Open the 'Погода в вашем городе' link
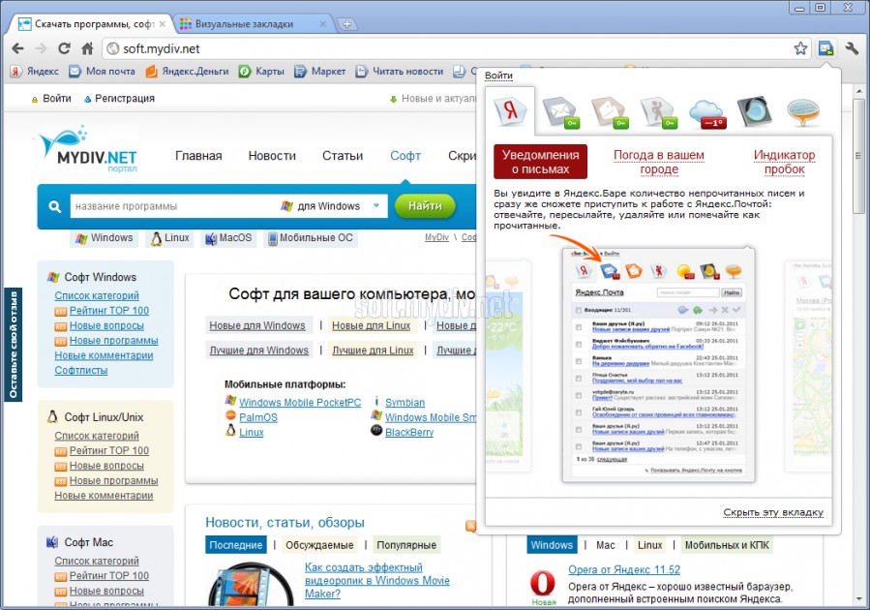The width and height of the screenshot is (870, 610). click(659, 162)
